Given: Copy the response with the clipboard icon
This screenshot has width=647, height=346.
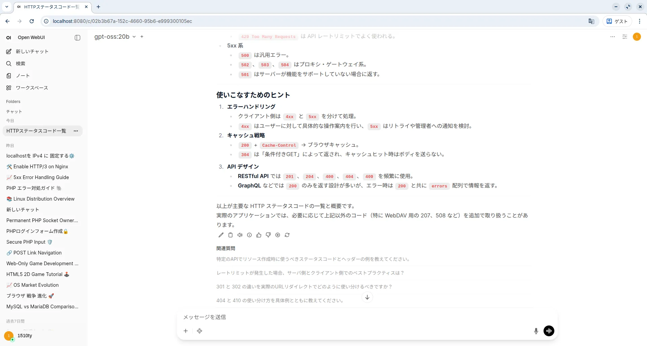Looking at the screenshot, I should pos(230,235).
